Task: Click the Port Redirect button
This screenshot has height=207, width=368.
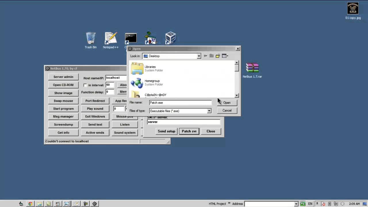Action: (x=95, y=101)
